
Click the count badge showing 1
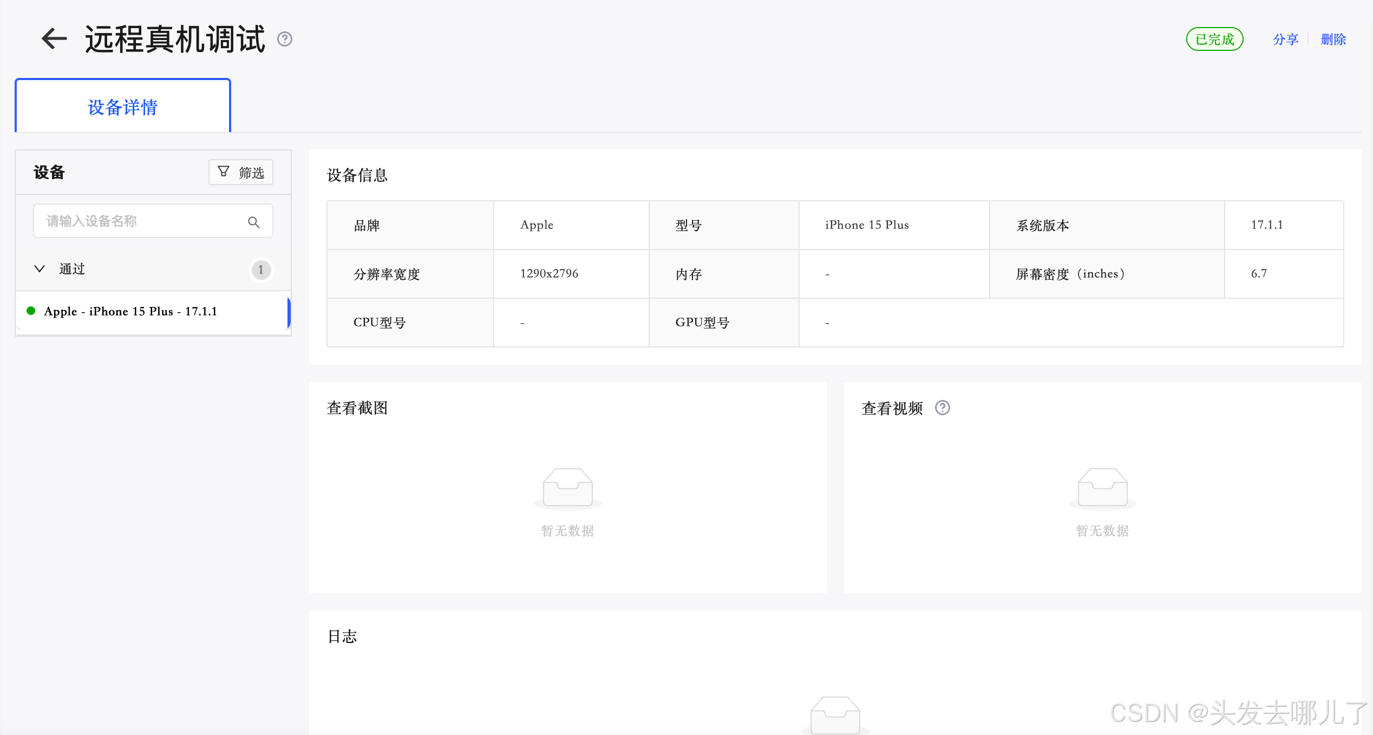pos(261,270)
